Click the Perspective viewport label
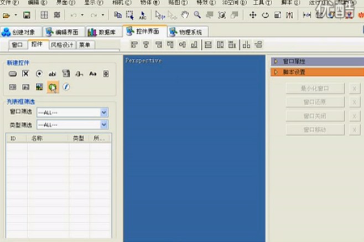 143,61
